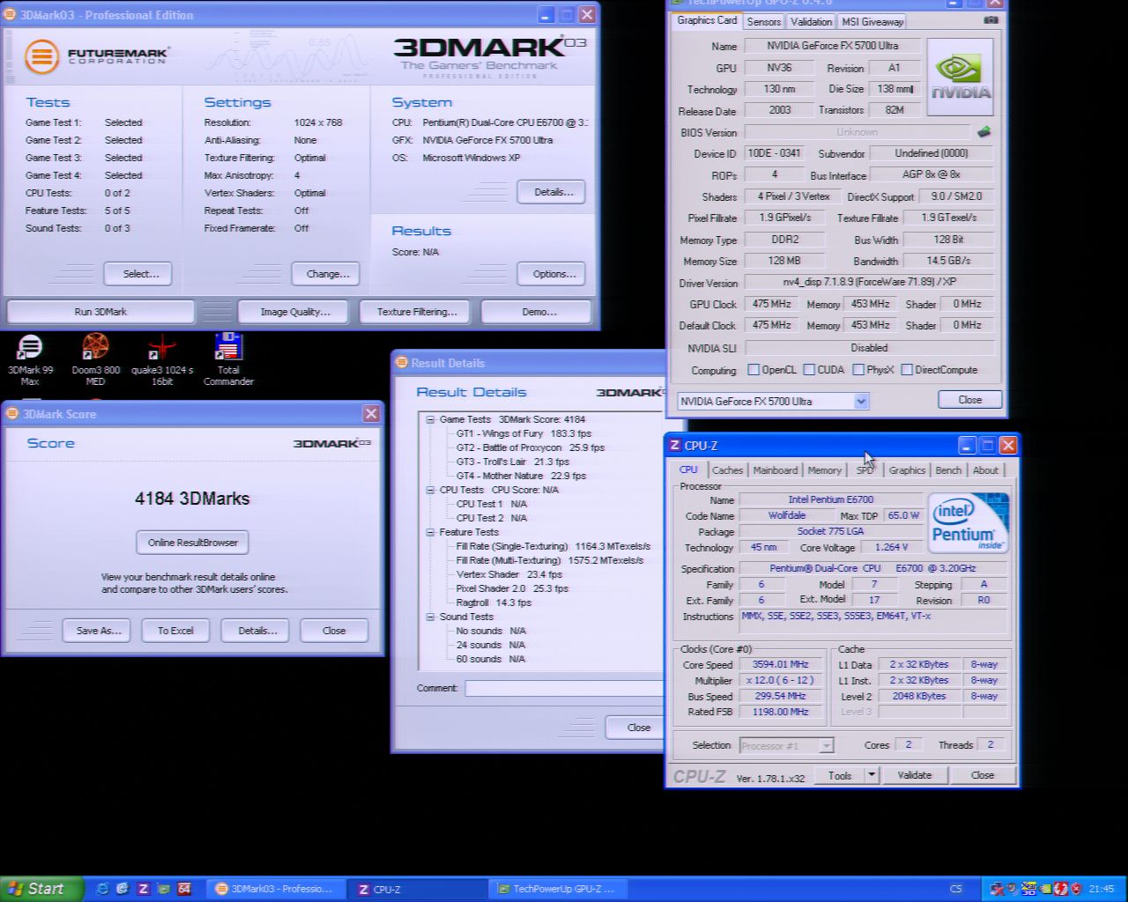Click Validate button in CPU-Z
The height and width of the screenshot is (902, 1128).
click(x=914, y=775)
